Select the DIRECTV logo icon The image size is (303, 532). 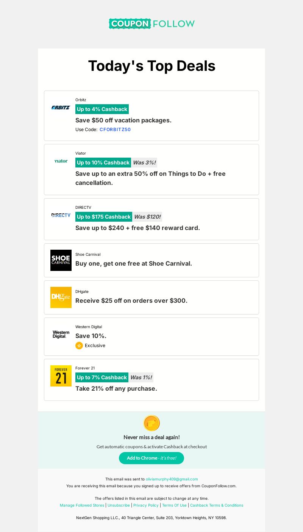[x=61, y=215]
